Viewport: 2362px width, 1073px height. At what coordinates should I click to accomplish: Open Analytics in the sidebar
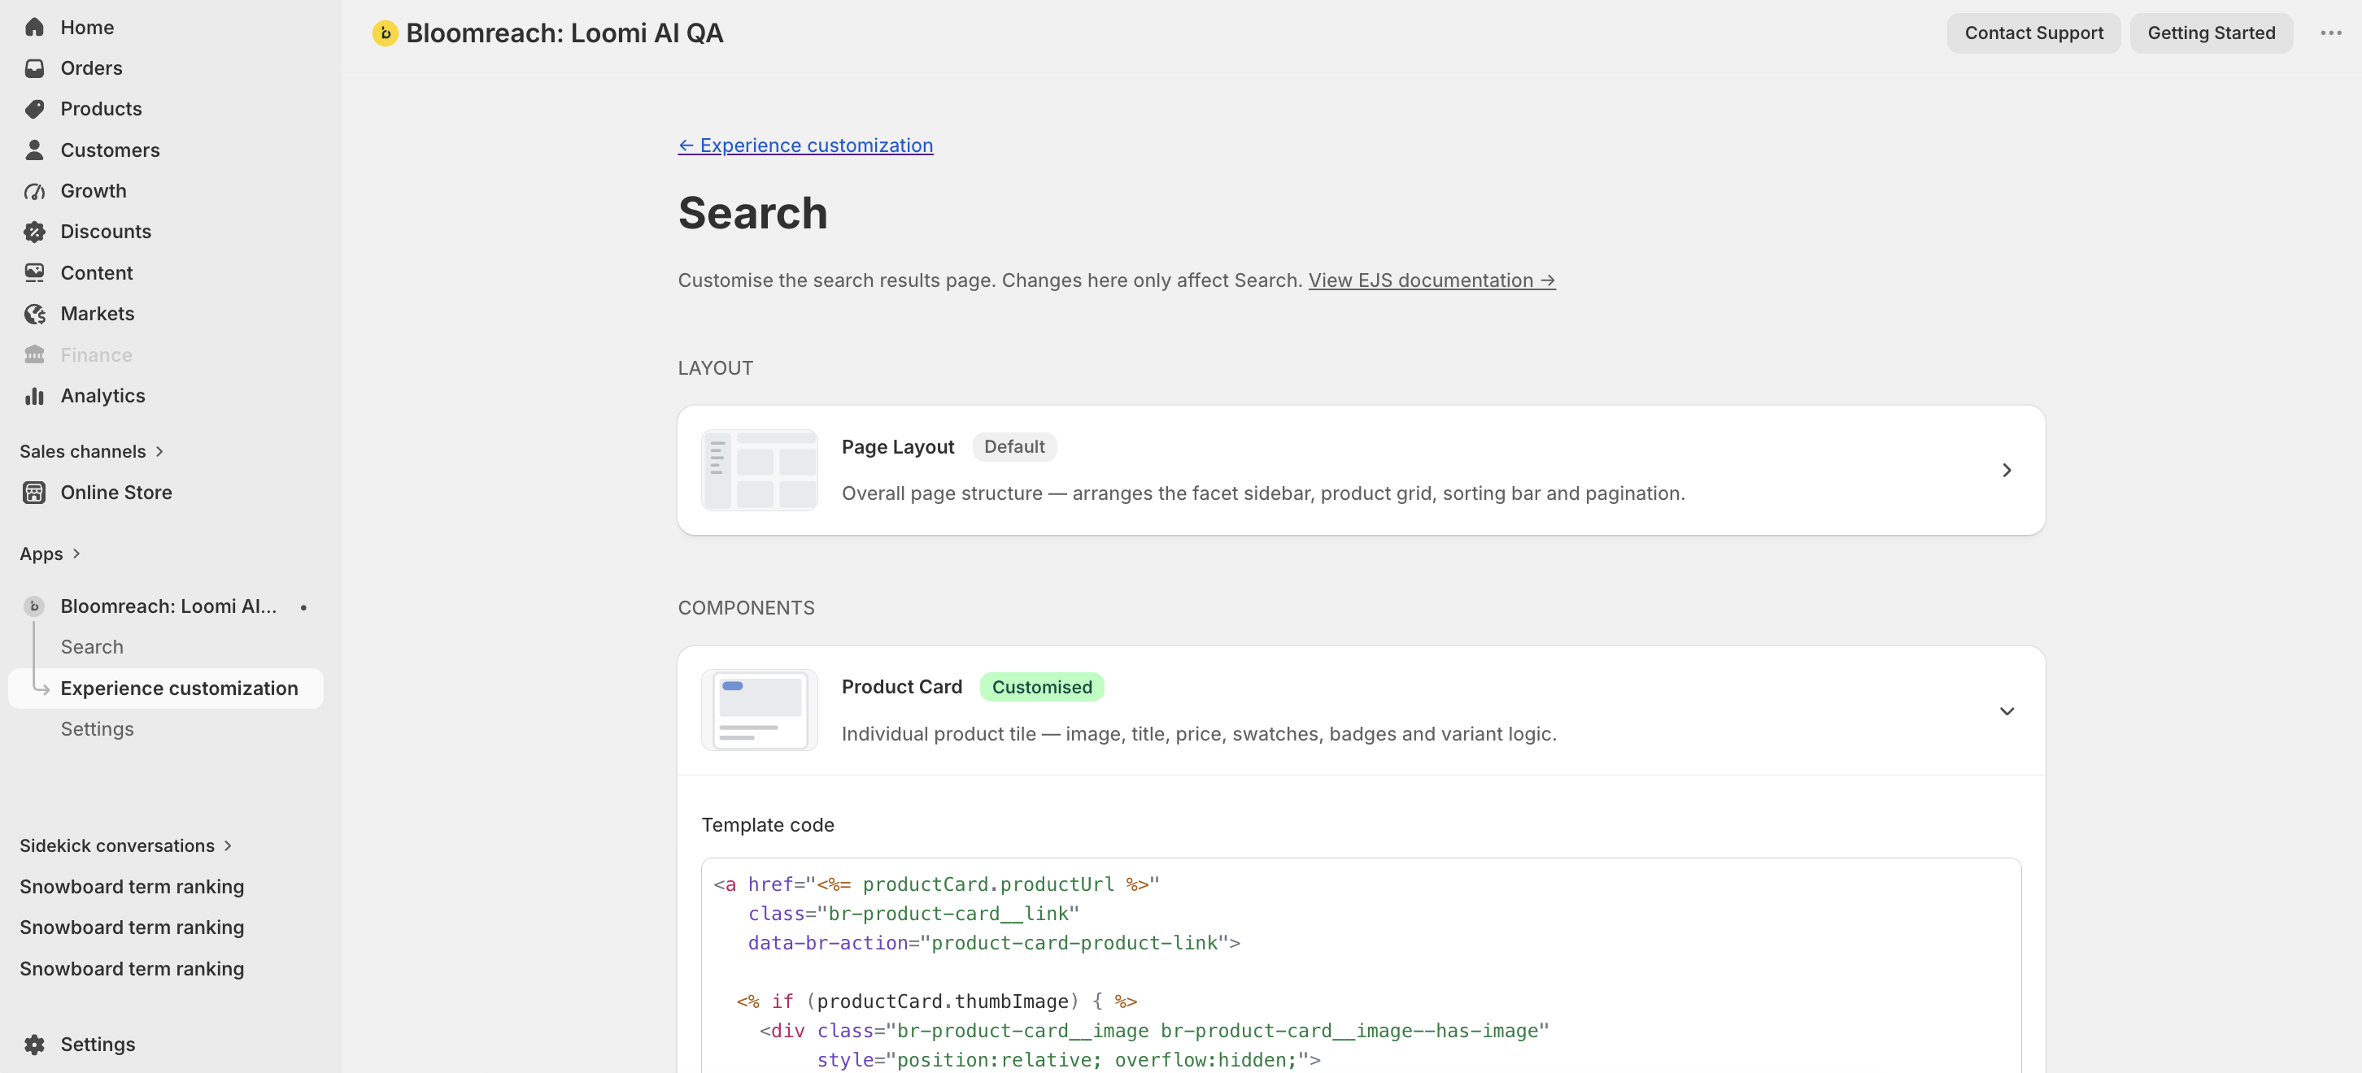tap(165, 395)
